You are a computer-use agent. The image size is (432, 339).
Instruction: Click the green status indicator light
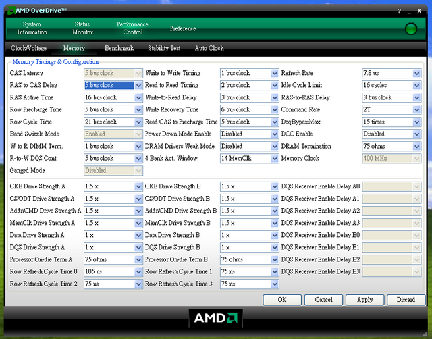(411, 29)
